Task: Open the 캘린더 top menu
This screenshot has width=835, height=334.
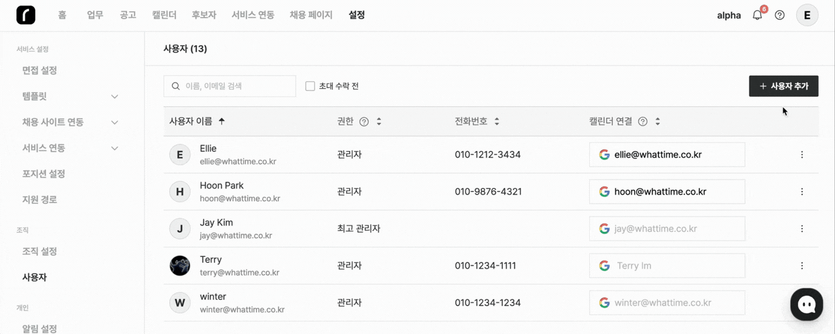Action: 164,15
